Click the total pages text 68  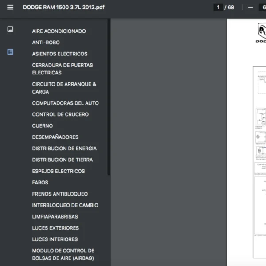coord(231,7)
